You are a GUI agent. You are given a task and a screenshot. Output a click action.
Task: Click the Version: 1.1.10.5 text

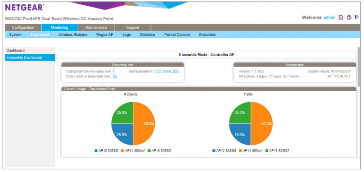pyautogui.click(x=251, y=71)
